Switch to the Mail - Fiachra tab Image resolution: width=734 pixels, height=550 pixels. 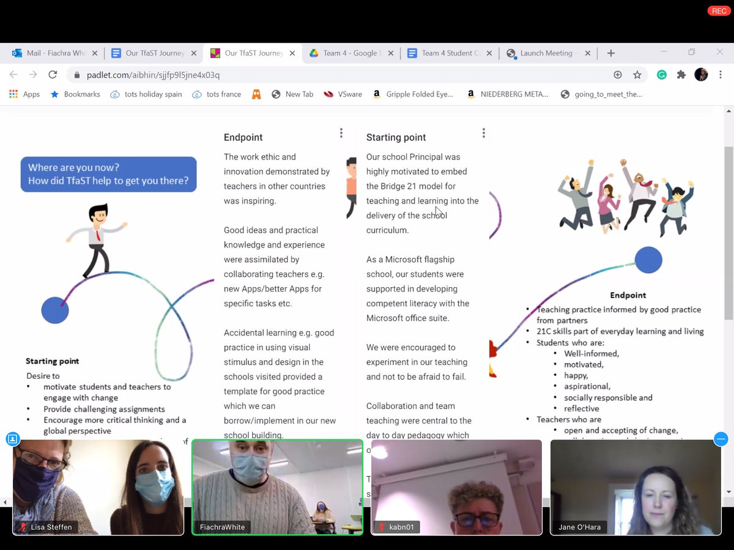click(x=55, y=53)
